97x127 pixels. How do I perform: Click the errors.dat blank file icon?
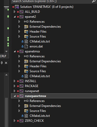pos(26,46)
